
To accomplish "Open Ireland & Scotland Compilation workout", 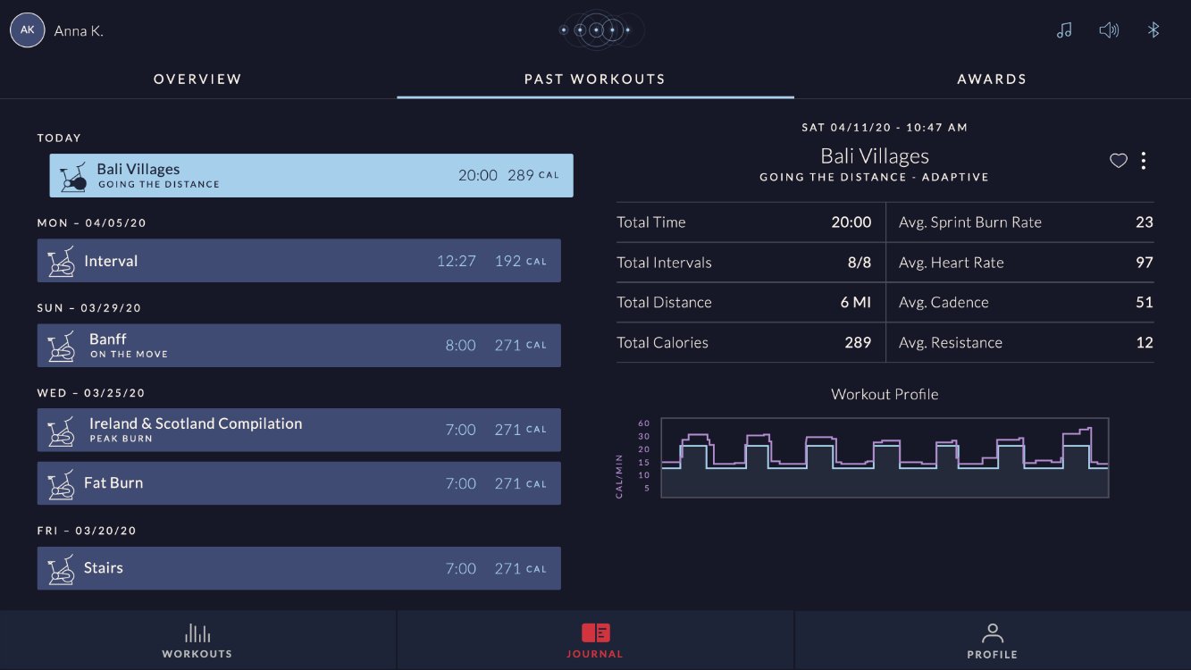I will coord(299,430).
